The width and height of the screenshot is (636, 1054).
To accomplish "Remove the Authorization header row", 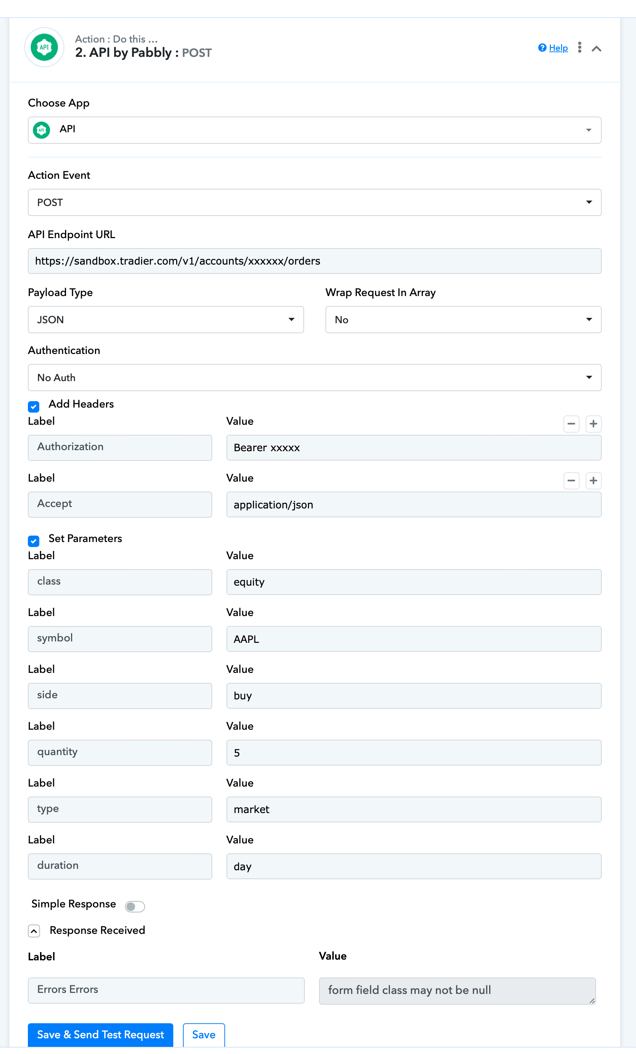I will (x=571, y=424).
